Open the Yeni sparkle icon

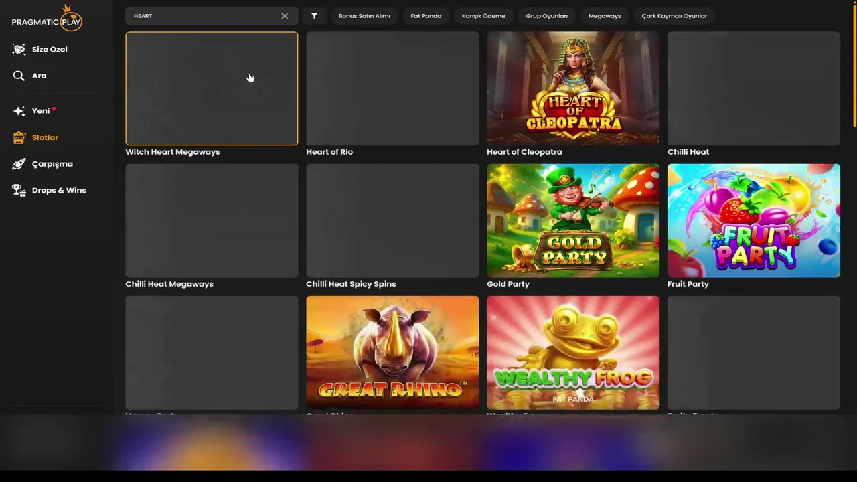pos(19,110)
